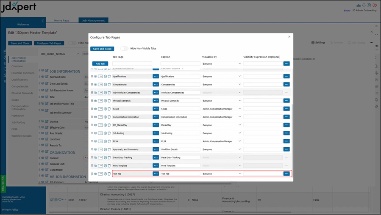Open the gear settings icon for Qualifications row
The image size is (381, 215).
(x=105, y=77)
